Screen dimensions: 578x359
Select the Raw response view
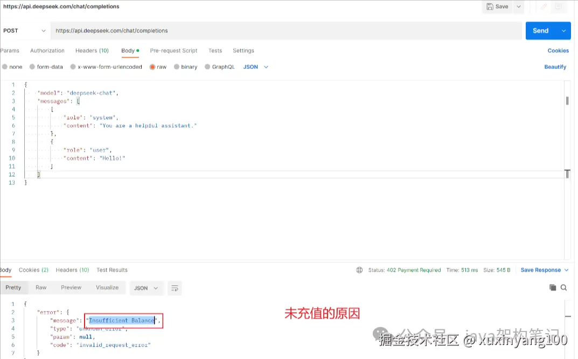click(x=41, y=287)
